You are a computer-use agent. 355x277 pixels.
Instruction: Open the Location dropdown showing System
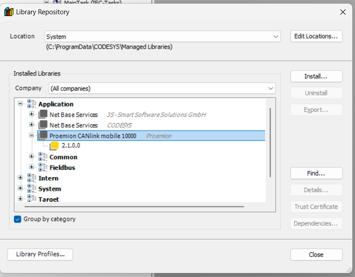click(x=162, y=37)
